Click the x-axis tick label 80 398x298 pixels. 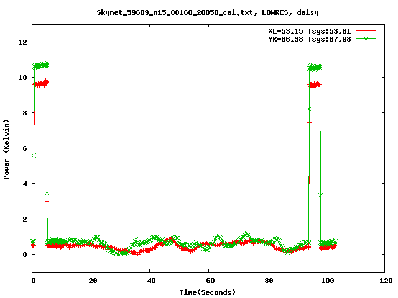click(x=269, y=281)
